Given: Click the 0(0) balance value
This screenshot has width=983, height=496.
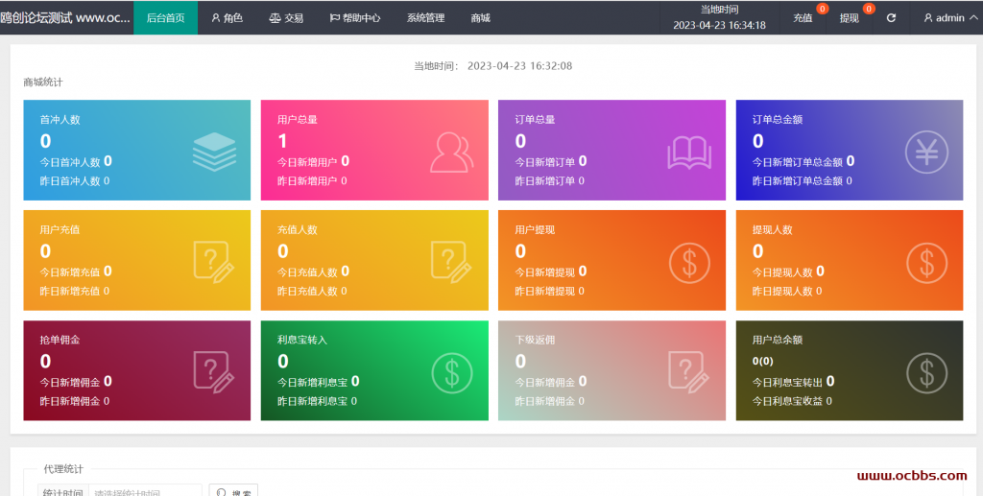Looking at the screenshot, I should pyautogui.click(x=763, y=362).
